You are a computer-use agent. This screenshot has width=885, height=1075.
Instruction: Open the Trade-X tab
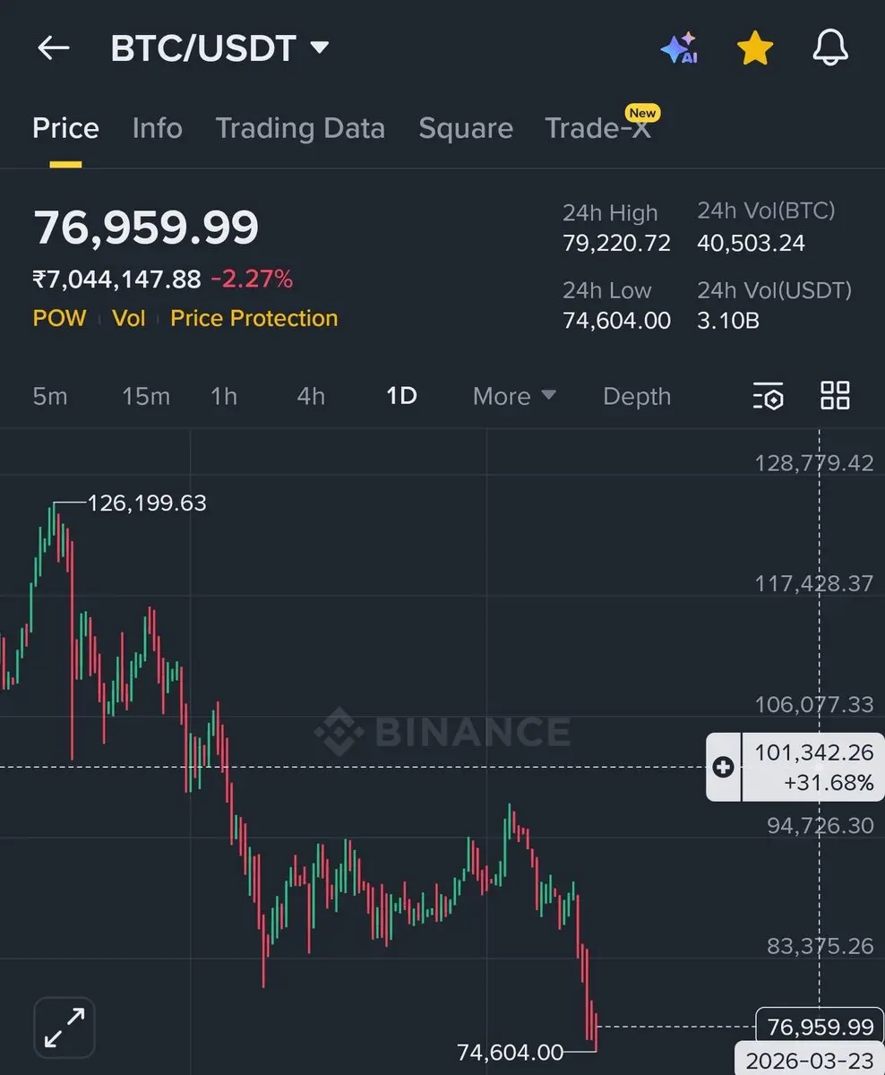pyautogui.click(x=598, y=128)
